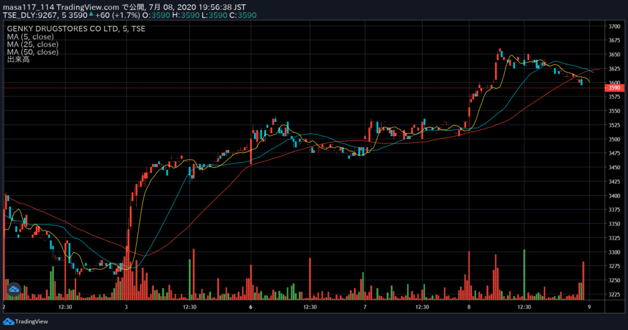The height and width of the screenshot is (330, 628).
Task: Click the H:3590 high value
Action: (186, 15)
